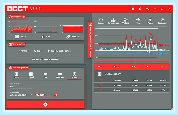This screenshot has height=115, width=178.
Task: Click the Monitoring and system information strip
Action: [90, 40]
